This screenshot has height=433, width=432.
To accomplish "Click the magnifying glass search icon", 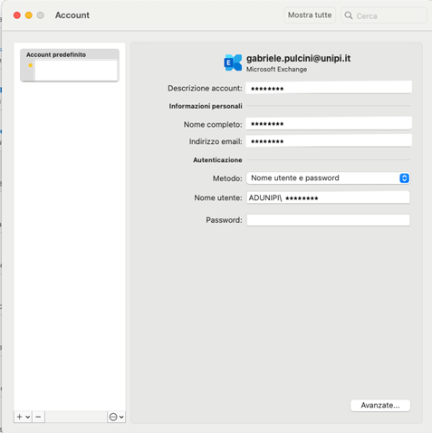I will [349, 15].
